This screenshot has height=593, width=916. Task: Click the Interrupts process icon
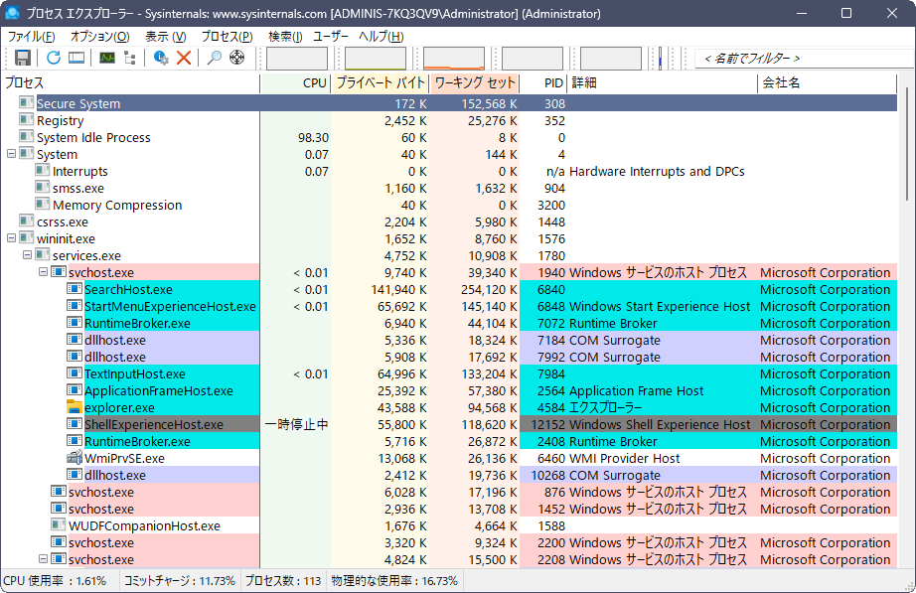click(x=42, y=171)
